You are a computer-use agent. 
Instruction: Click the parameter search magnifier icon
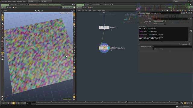coord(187,13)
